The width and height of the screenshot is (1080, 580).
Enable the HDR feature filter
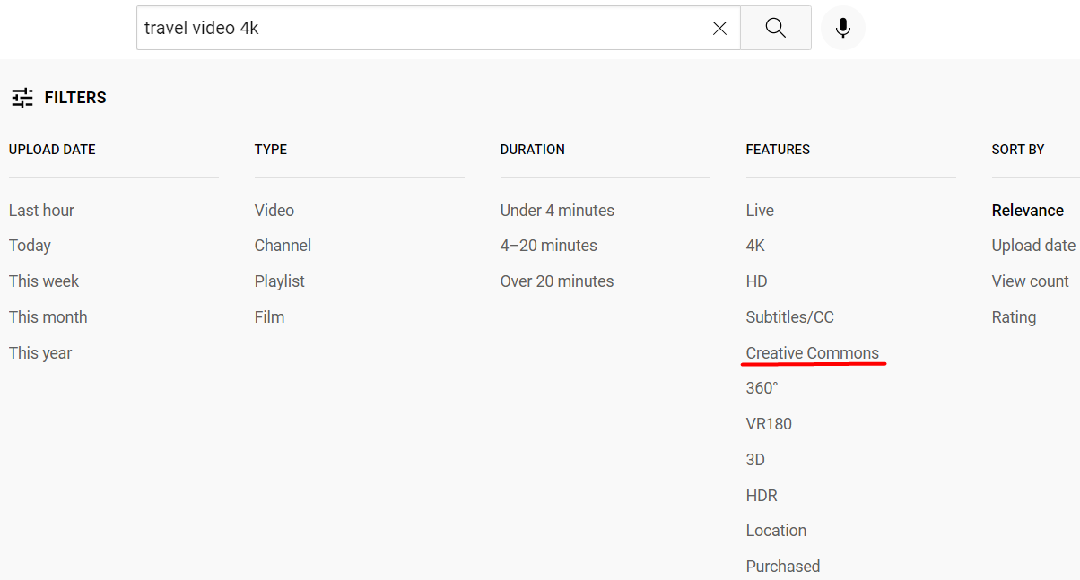click(x=762, y=496)
